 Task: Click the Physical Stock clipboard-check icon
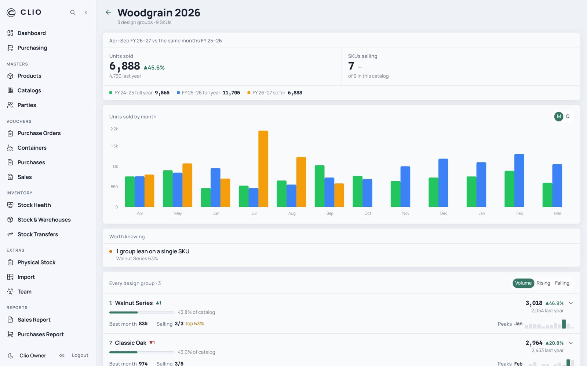click(x=10, y=262)
